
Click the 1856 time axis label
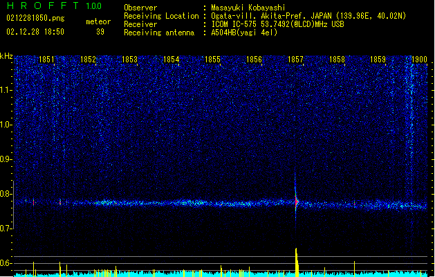254,59
